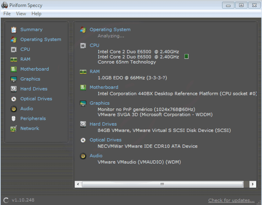262x205 pixels.
Task: Select the Optical Drives disc icon in the sidebar
Action: coord(14,99)
